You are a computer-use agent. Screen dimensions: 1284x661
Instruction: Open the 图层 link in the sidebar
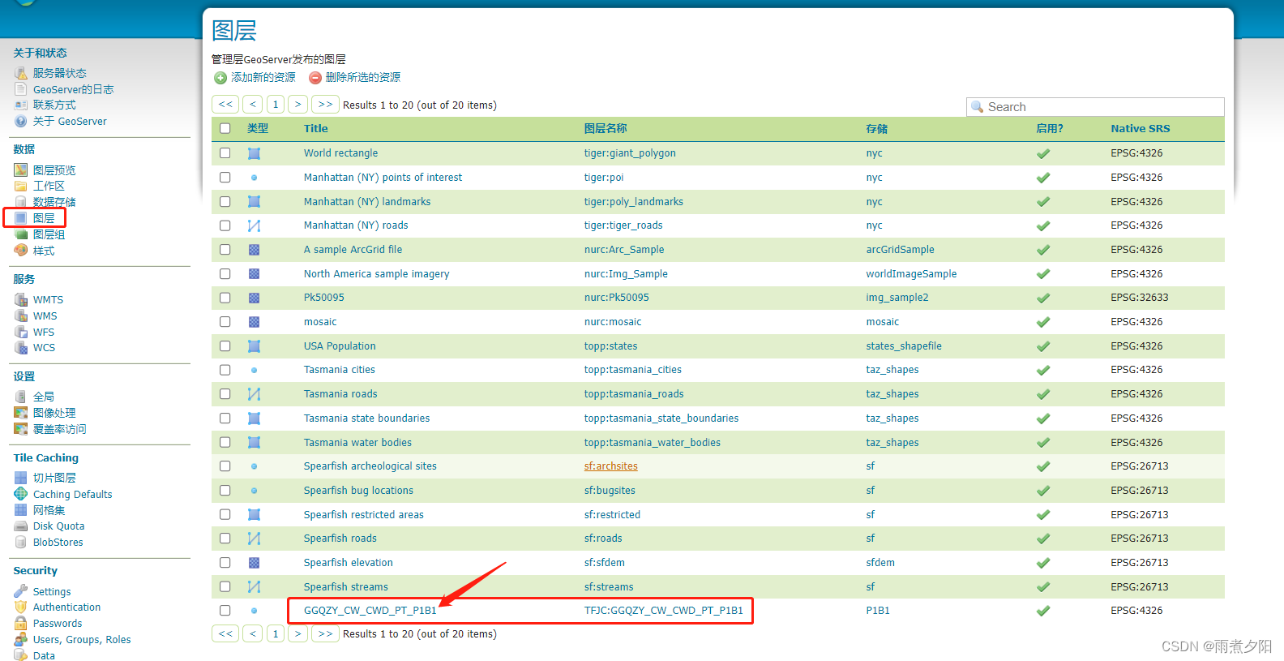[44, 218]
